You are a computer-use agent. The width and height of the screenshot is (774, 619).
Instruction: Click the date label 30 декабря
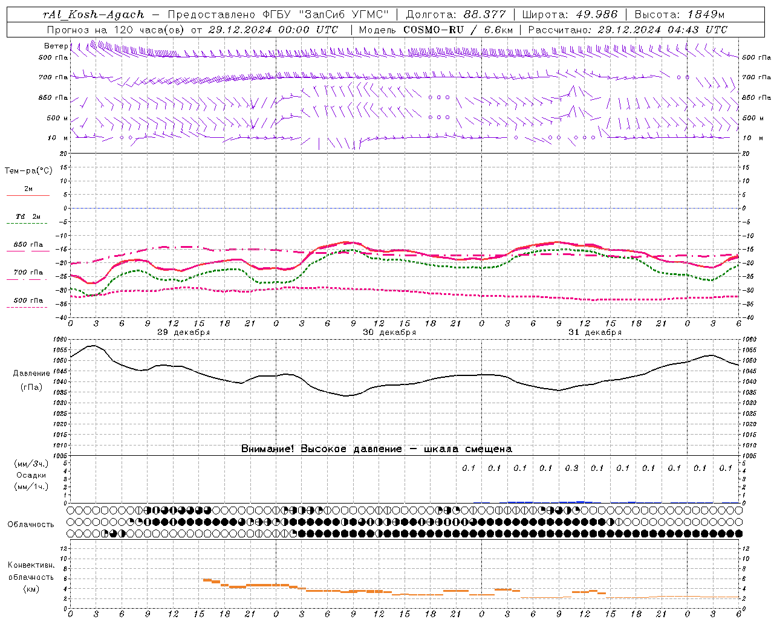(x=389, y=332)
